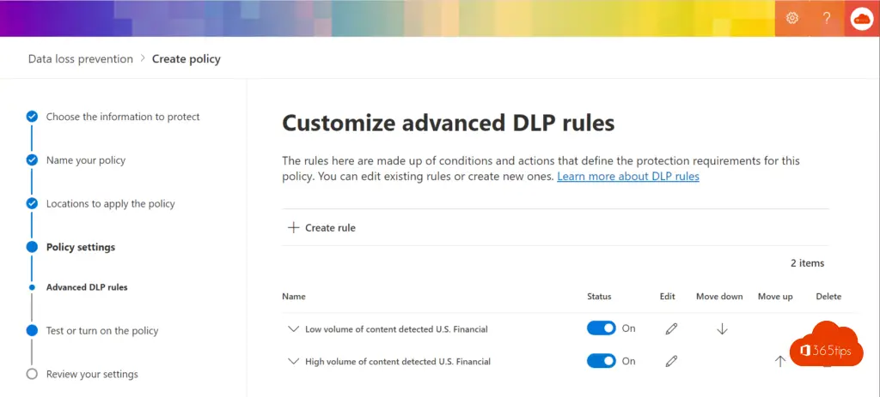Open the account profile avatar
Image resolution: width=880 pixels, height=397 pixels.
861,18
